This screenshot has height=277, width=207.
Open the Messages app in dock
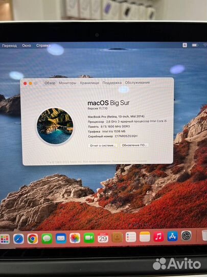coord(47,239)
